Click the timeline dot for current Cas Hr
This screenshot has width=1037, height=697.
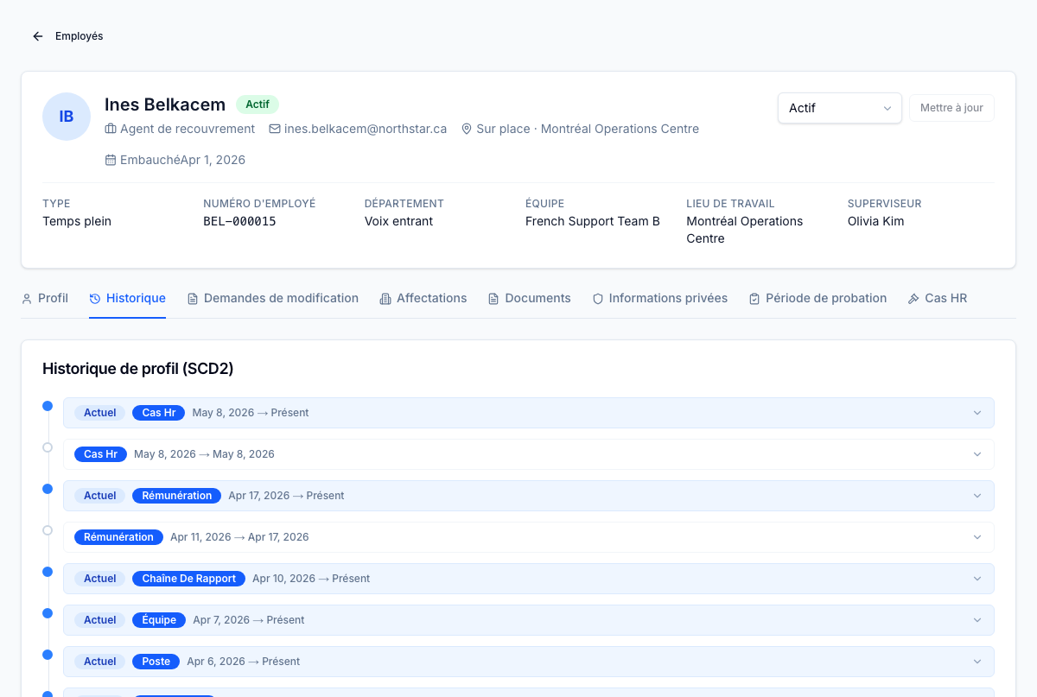click(x=48, y=406)
